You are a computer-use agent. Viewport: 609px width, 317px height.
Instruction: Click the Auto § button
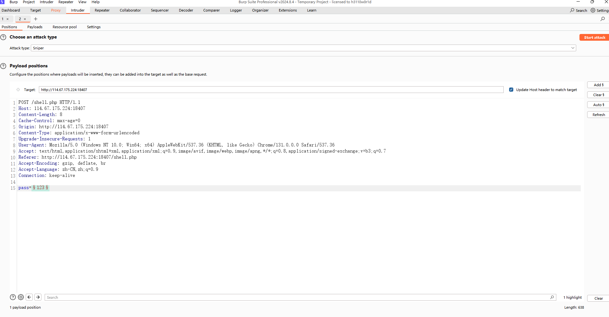point(598,105)
